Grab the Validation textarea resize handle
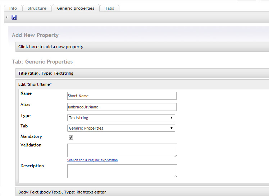The width and height of the screenshot is (269, 196). click(x=175, y=155)
